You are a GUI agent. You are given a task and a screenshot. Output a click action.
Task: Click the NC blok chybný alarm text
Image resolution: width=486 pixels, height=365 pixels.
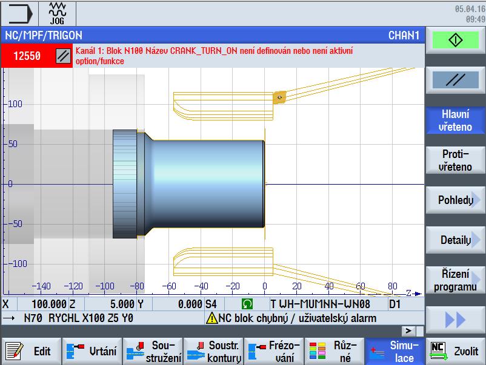pos(298,318)
